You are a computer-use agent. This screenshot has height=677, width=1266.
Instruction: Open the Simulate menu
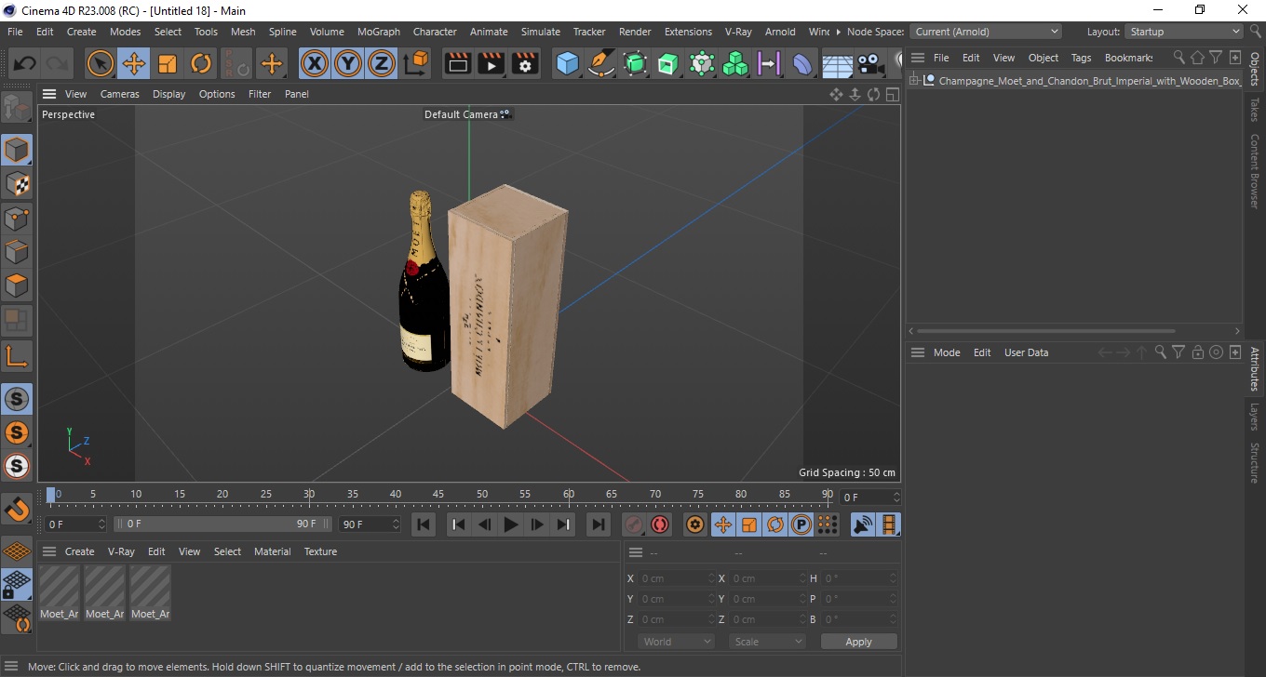coord(540,32)
